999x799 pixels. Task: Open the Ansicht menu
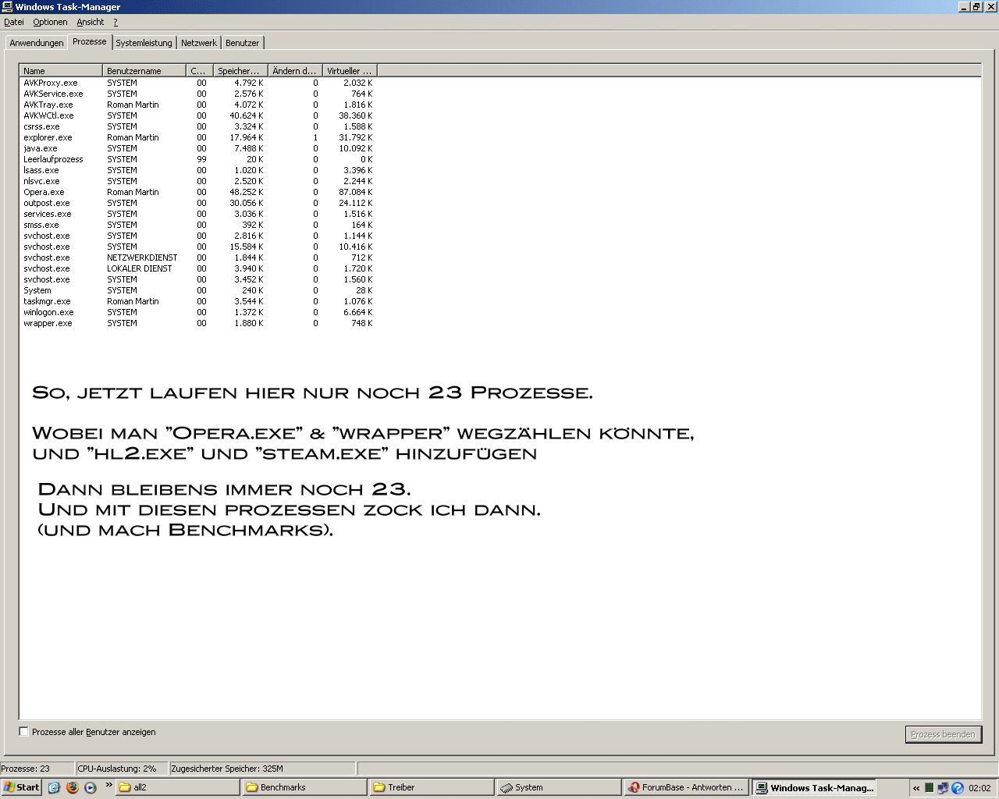click(91, 22)
